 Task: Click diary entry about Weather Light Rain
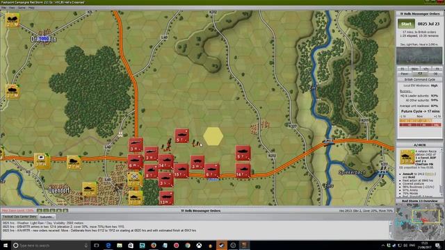(43, 223)
